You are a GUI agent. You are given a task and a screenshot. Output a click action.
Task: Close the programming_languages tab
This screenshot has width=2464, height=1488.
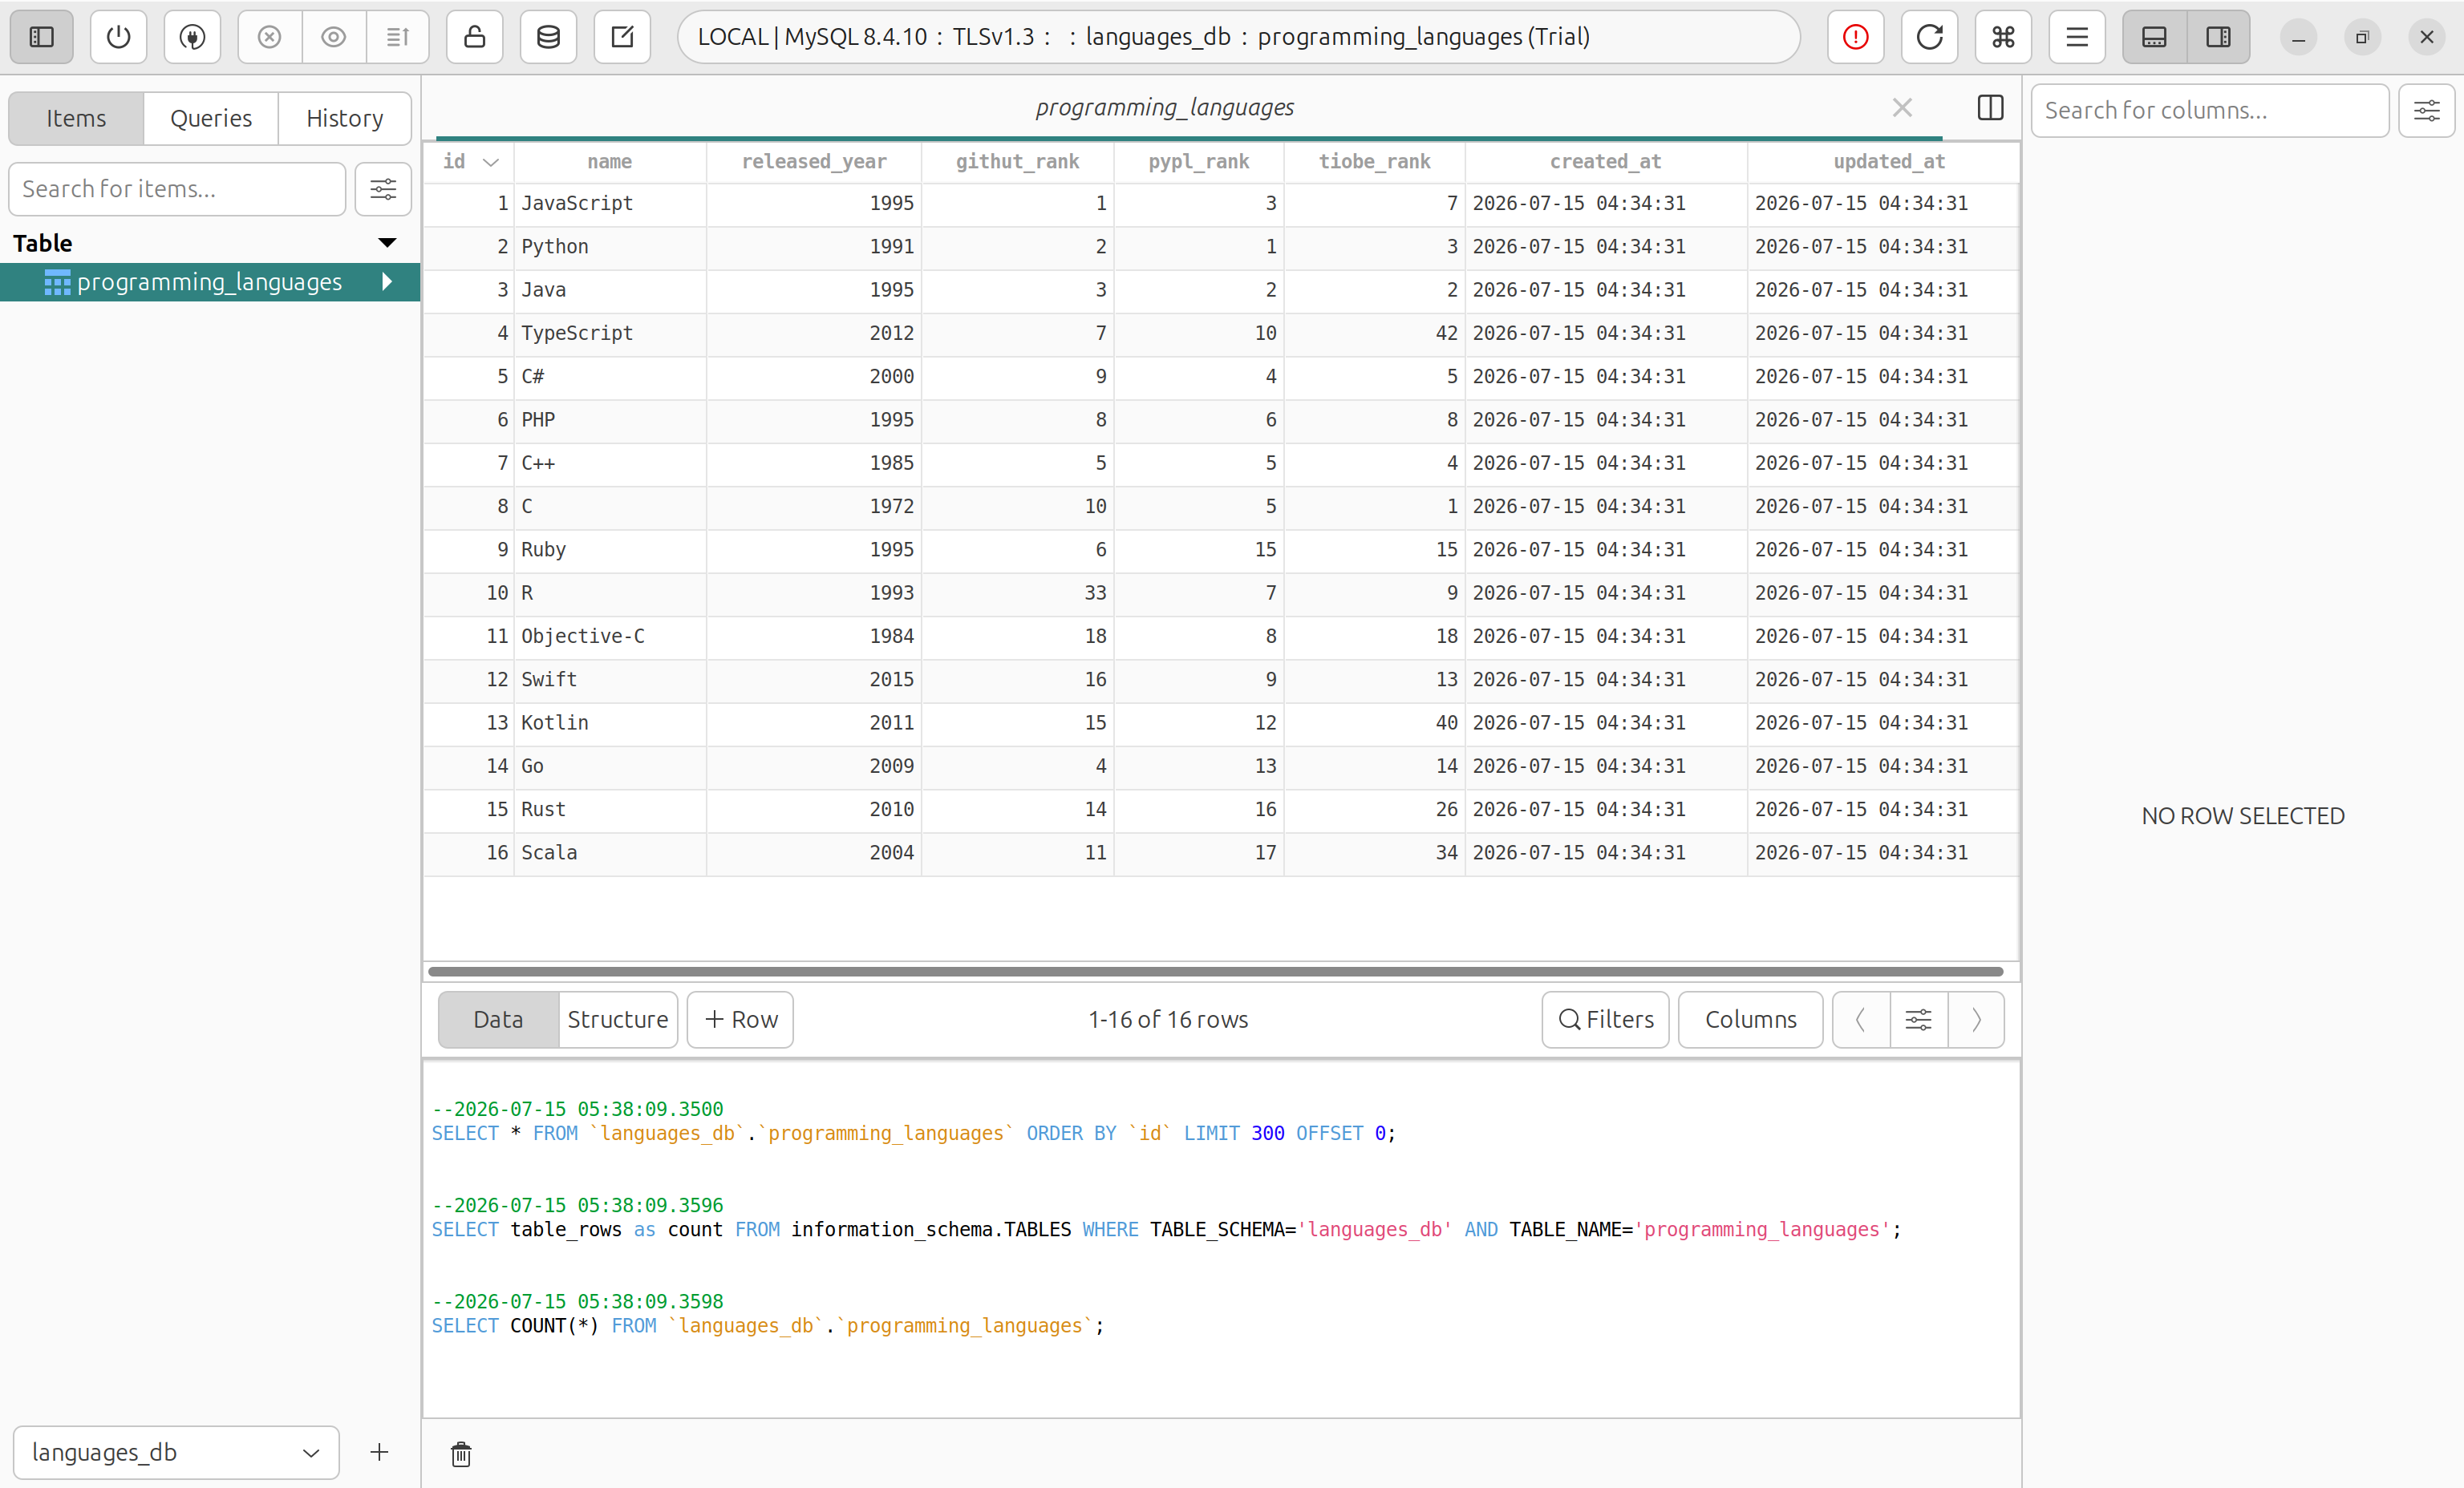1902,107
